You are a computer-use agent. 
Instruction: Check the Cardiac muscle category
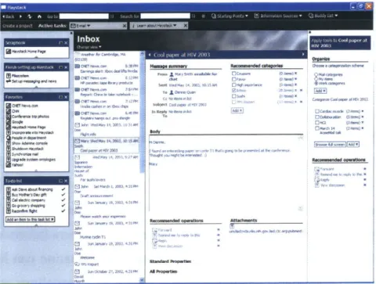[x=317, y=111]
